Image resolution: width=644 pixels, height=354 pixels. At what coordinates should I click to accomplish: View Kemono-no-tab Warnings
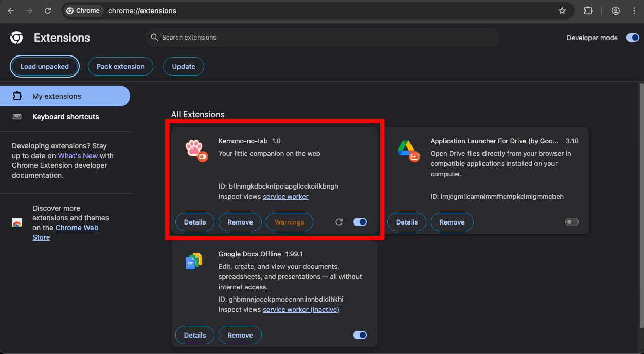pyautogui.click(x=289, y=222)
